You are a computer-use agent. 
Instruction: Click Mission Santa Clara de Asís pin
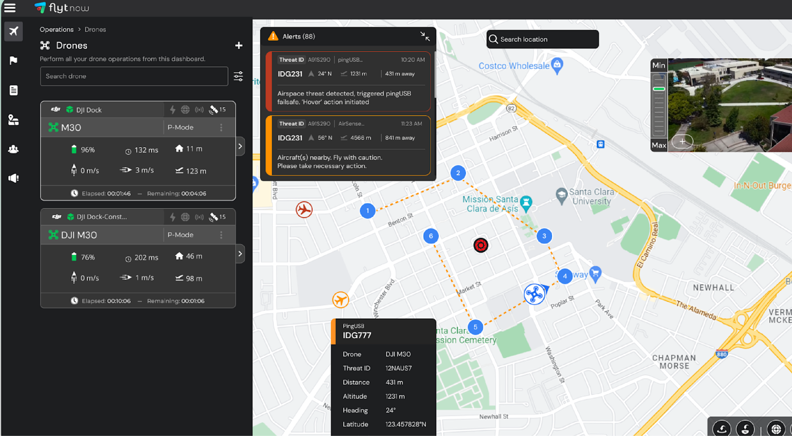tap(526, 204)
